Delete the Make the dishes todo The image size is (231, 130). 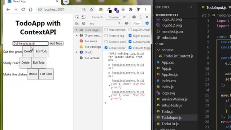point(33,74)
